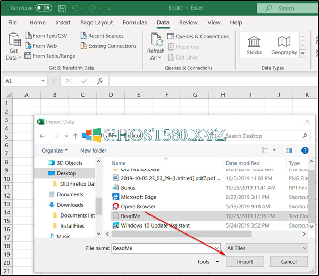This screenshot has width=319, height=276.
Task: Open Customize Quick Access Toolbar dropdown
Action: [x=109, y=9]
